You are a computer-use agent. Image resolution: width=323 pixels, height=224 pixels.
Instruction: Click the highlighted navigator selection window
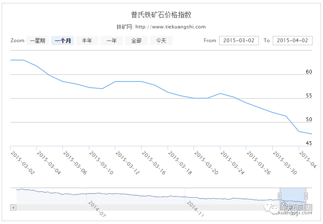pos(293,196)
